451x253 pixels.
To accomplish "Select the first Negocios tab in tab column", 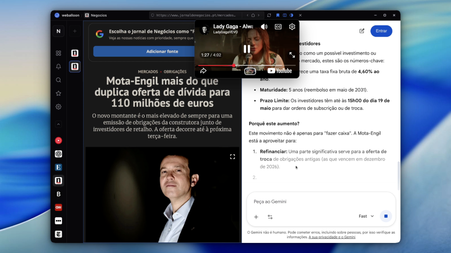I will [x=75, y=53].
